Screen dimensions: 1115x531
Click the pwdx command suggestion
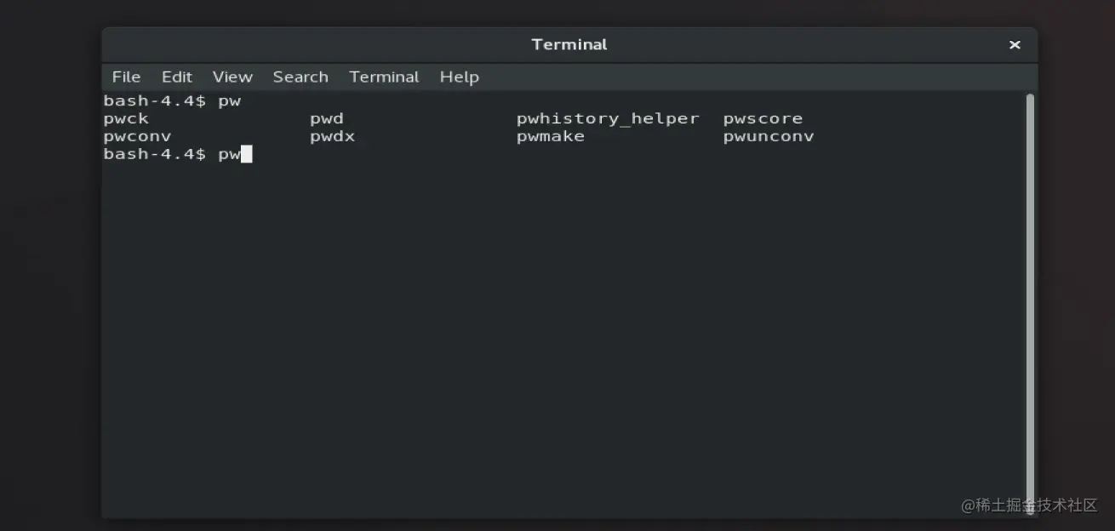[x=332, y=136]
